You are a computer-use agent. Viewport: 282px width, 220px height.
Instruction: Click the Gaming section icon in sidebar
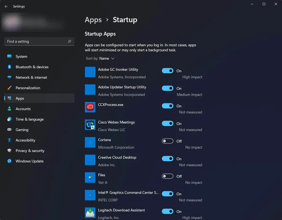(9, 130)
